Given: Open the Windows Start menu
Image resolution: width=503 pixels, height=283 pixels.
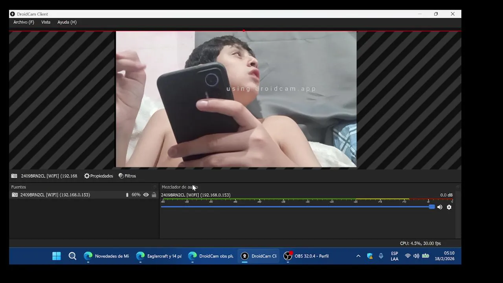Looking at the screenshot, I should click(57, 256).
